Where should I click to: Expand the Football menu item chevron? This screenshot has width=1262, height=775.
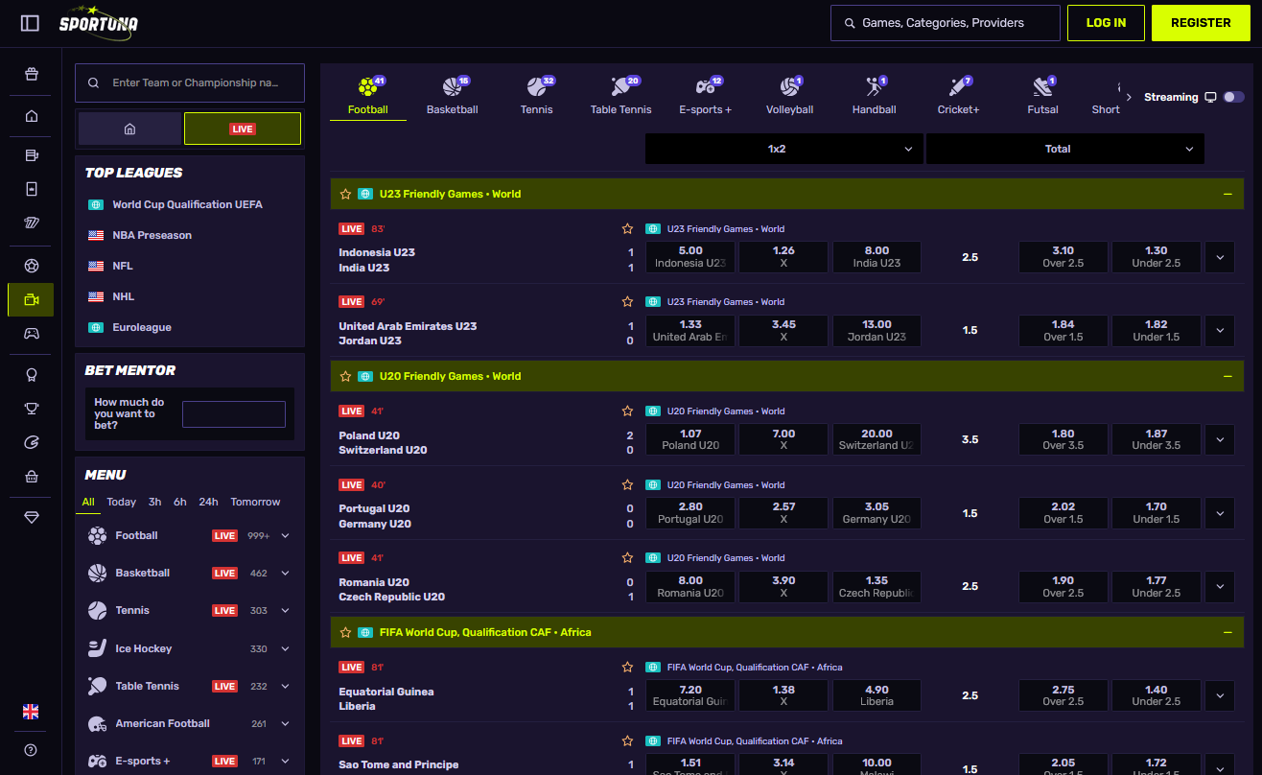tap(286, 535)
